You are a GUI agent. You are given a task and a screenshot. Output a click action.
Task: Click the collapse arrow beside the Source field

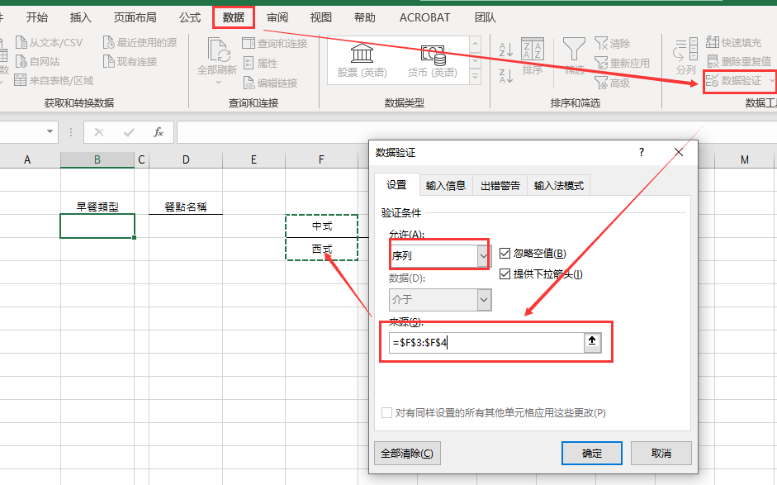[592, 342]
